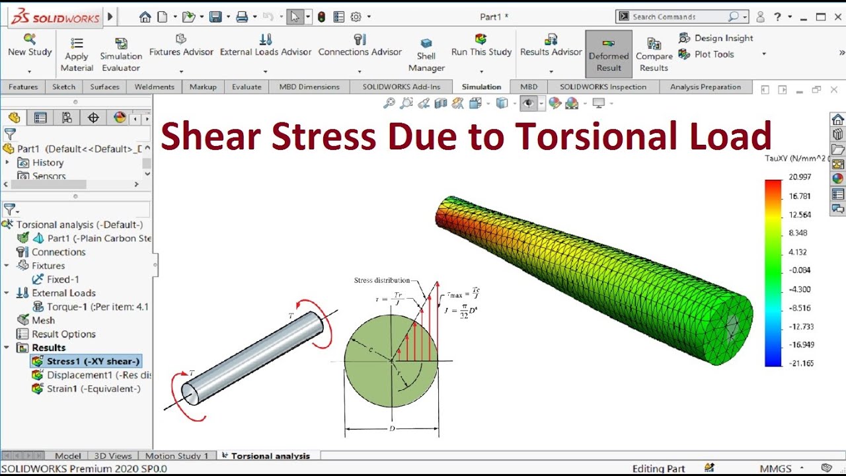Click in the Search Commands field

(682, 17)
